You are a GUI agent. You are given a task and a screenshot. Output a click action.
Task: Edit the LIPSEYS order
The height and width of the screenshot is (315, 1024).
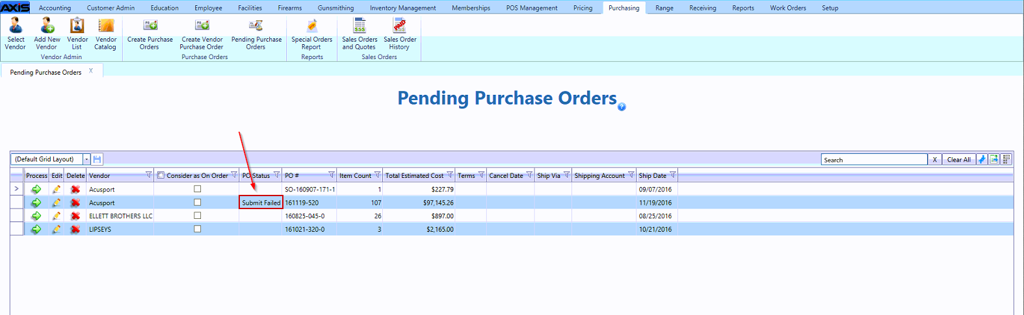pos(57,229)
